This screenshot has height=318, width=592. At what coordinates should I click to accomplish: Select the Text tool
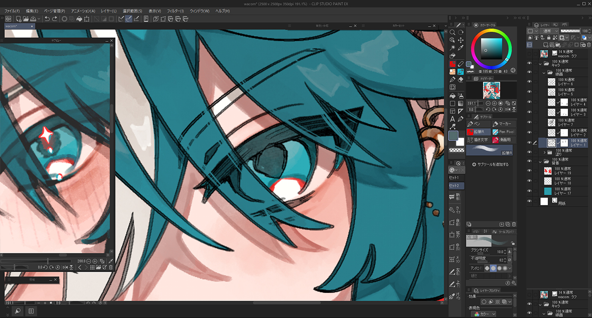pyautogui.click(x=452, y=119)
